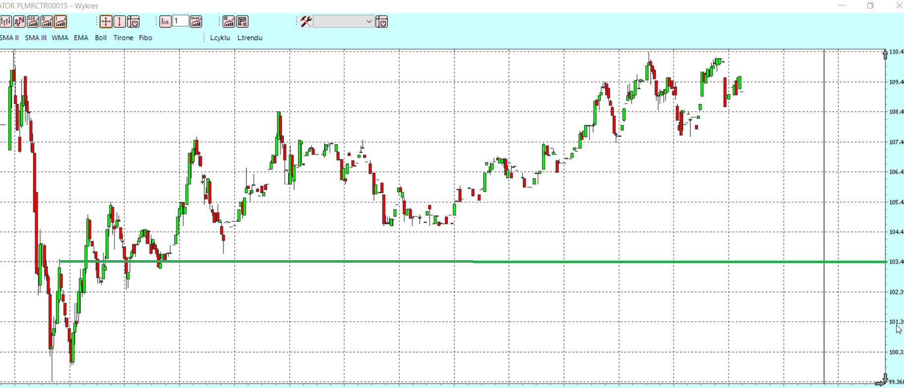Select the Fibo tool
This screenshot has width=904, height=388.
[146, 38]
